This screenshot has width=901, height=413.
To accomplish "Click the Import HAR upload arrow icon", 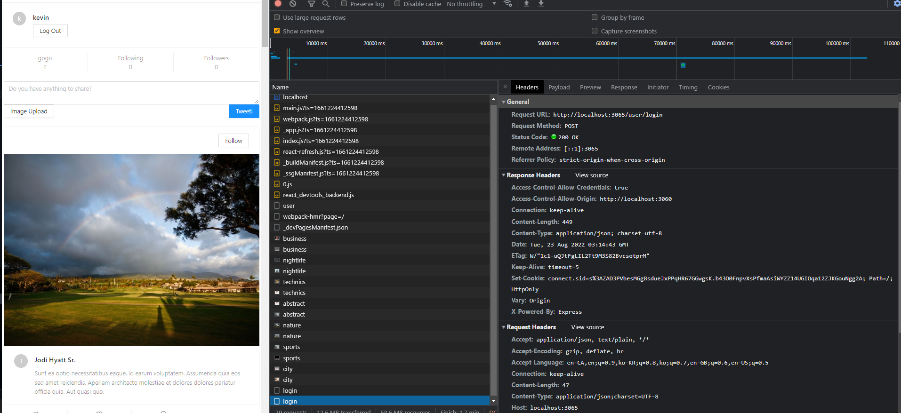I will 526,3.
